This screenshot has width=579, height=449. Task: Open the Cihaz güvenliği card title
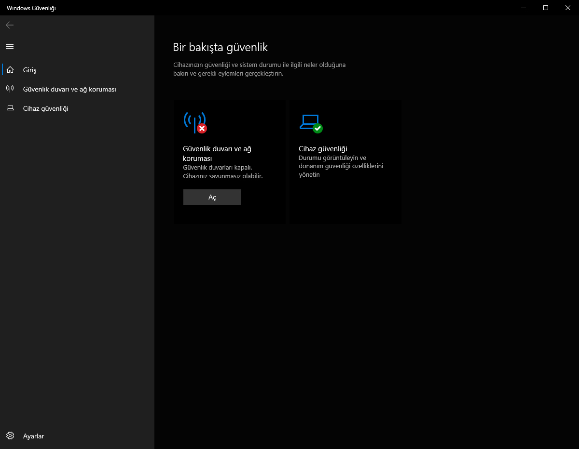tap(323, 149)
